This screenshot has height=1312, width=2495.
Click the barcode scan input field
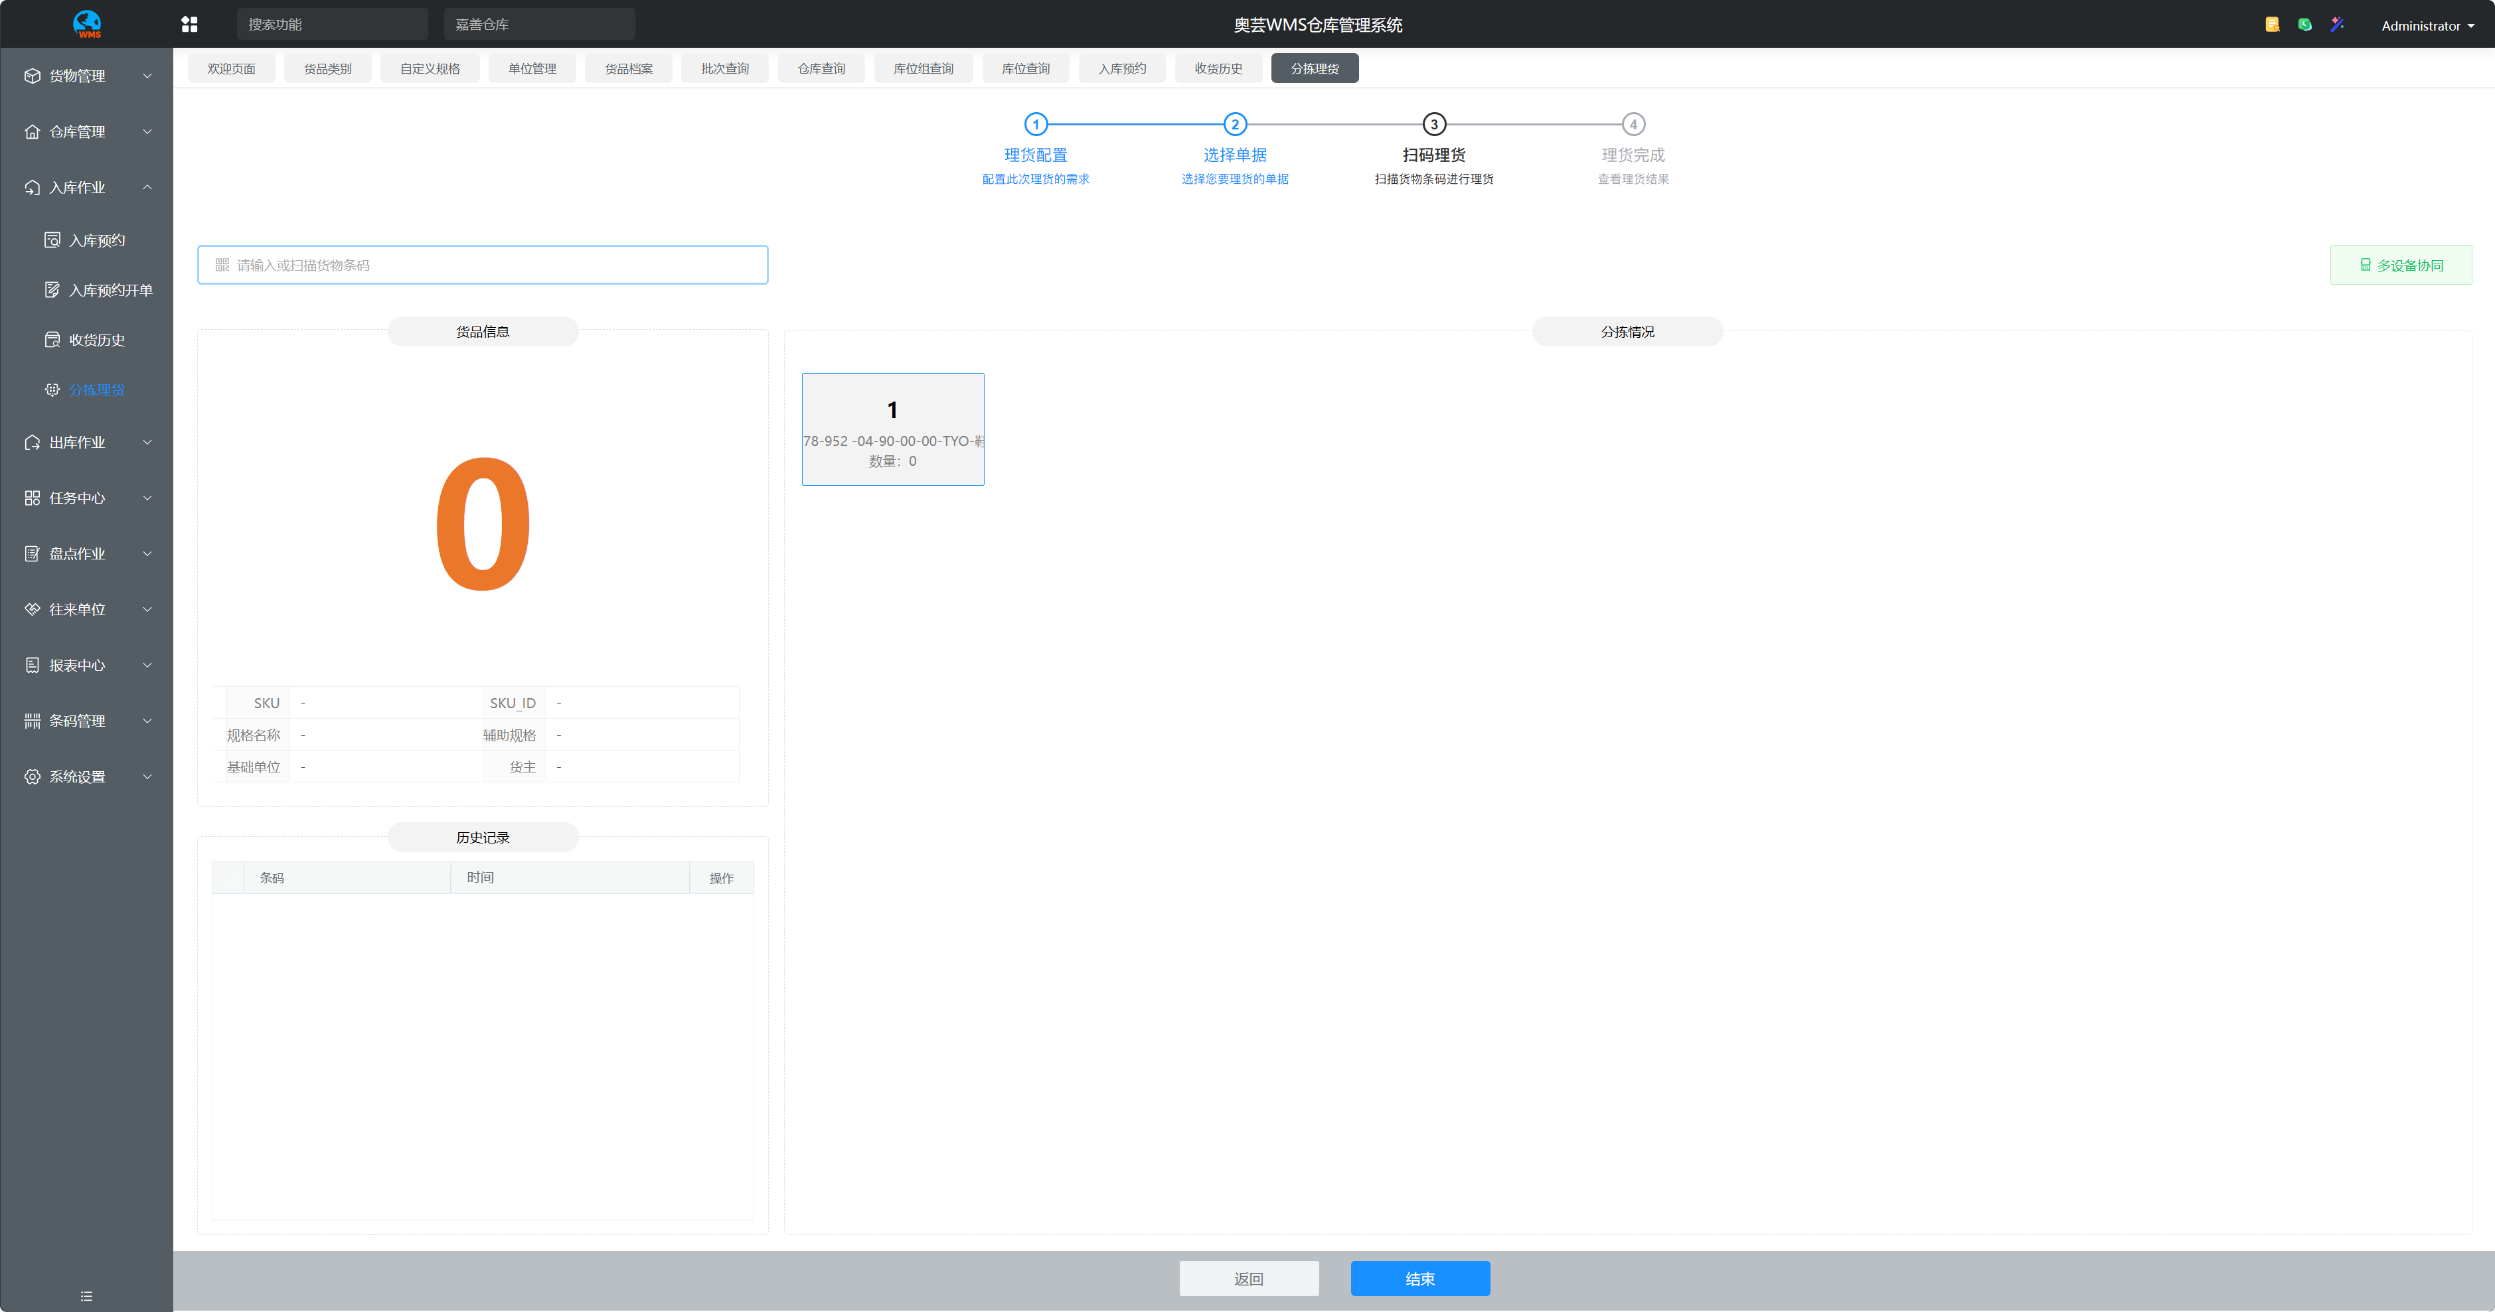pyautogui.click(x=483, y=265)
